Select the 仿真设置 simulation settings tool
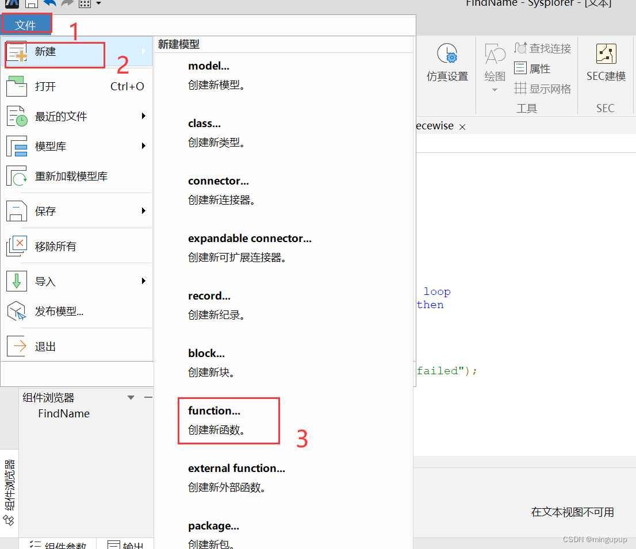636x549 pixels. [x=447, y=62]
